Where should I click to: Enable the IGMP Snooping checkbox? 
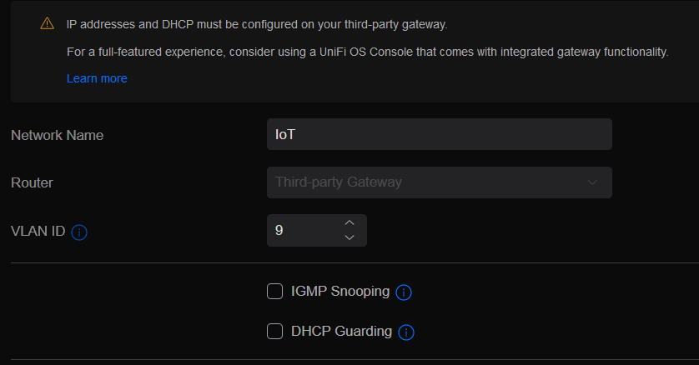(x=274, y=292)
